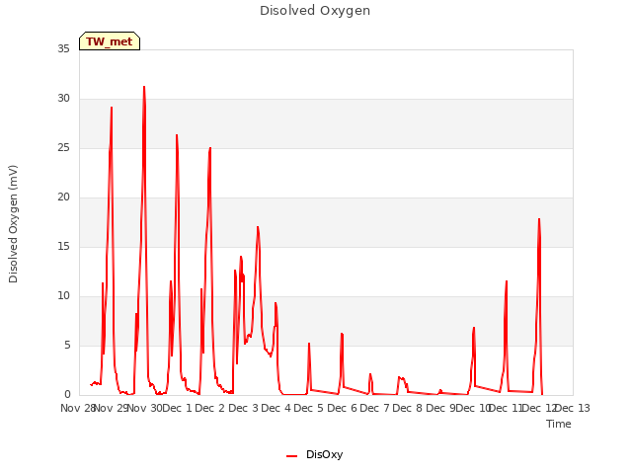Click the Dec 3 x-axis tick label
The height and width of the screenshot is (474, 632).
[x=244, y=408]
